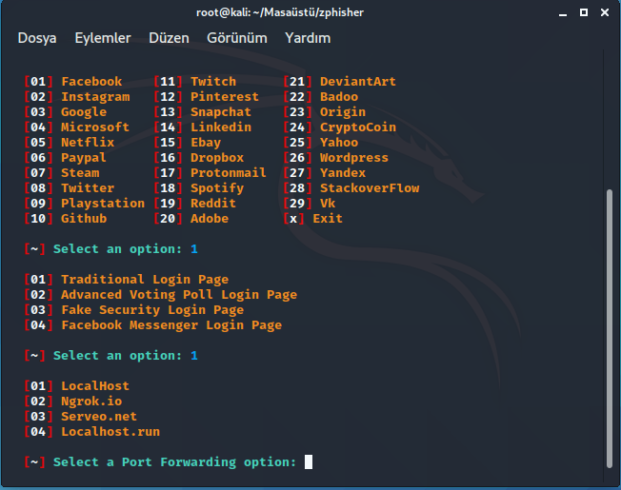Minimize the terminal window
The width and height of the screenshot is (621, 490).
(x=563, y=13)
